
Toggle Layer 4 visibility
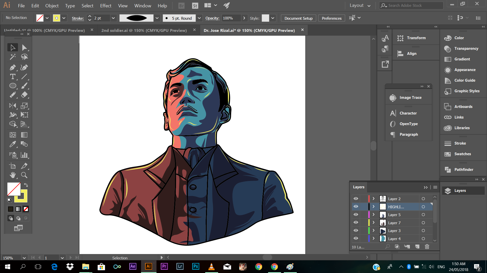(356, 238)
